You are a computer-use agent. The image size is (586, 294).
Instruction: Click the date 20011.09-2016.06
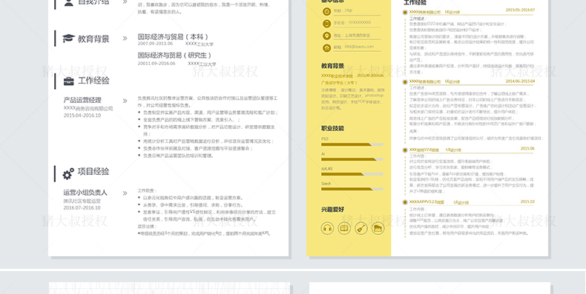(157, 64)
